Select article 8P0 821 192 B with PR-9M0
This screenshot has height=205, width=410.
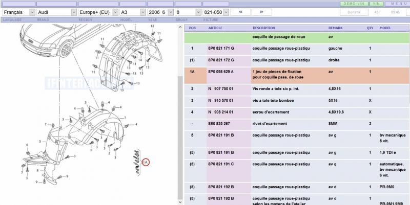pos(221,187)
